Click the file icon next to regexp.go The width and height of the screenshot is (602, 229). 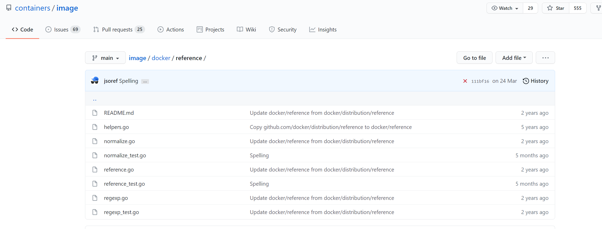click(95, 198)
